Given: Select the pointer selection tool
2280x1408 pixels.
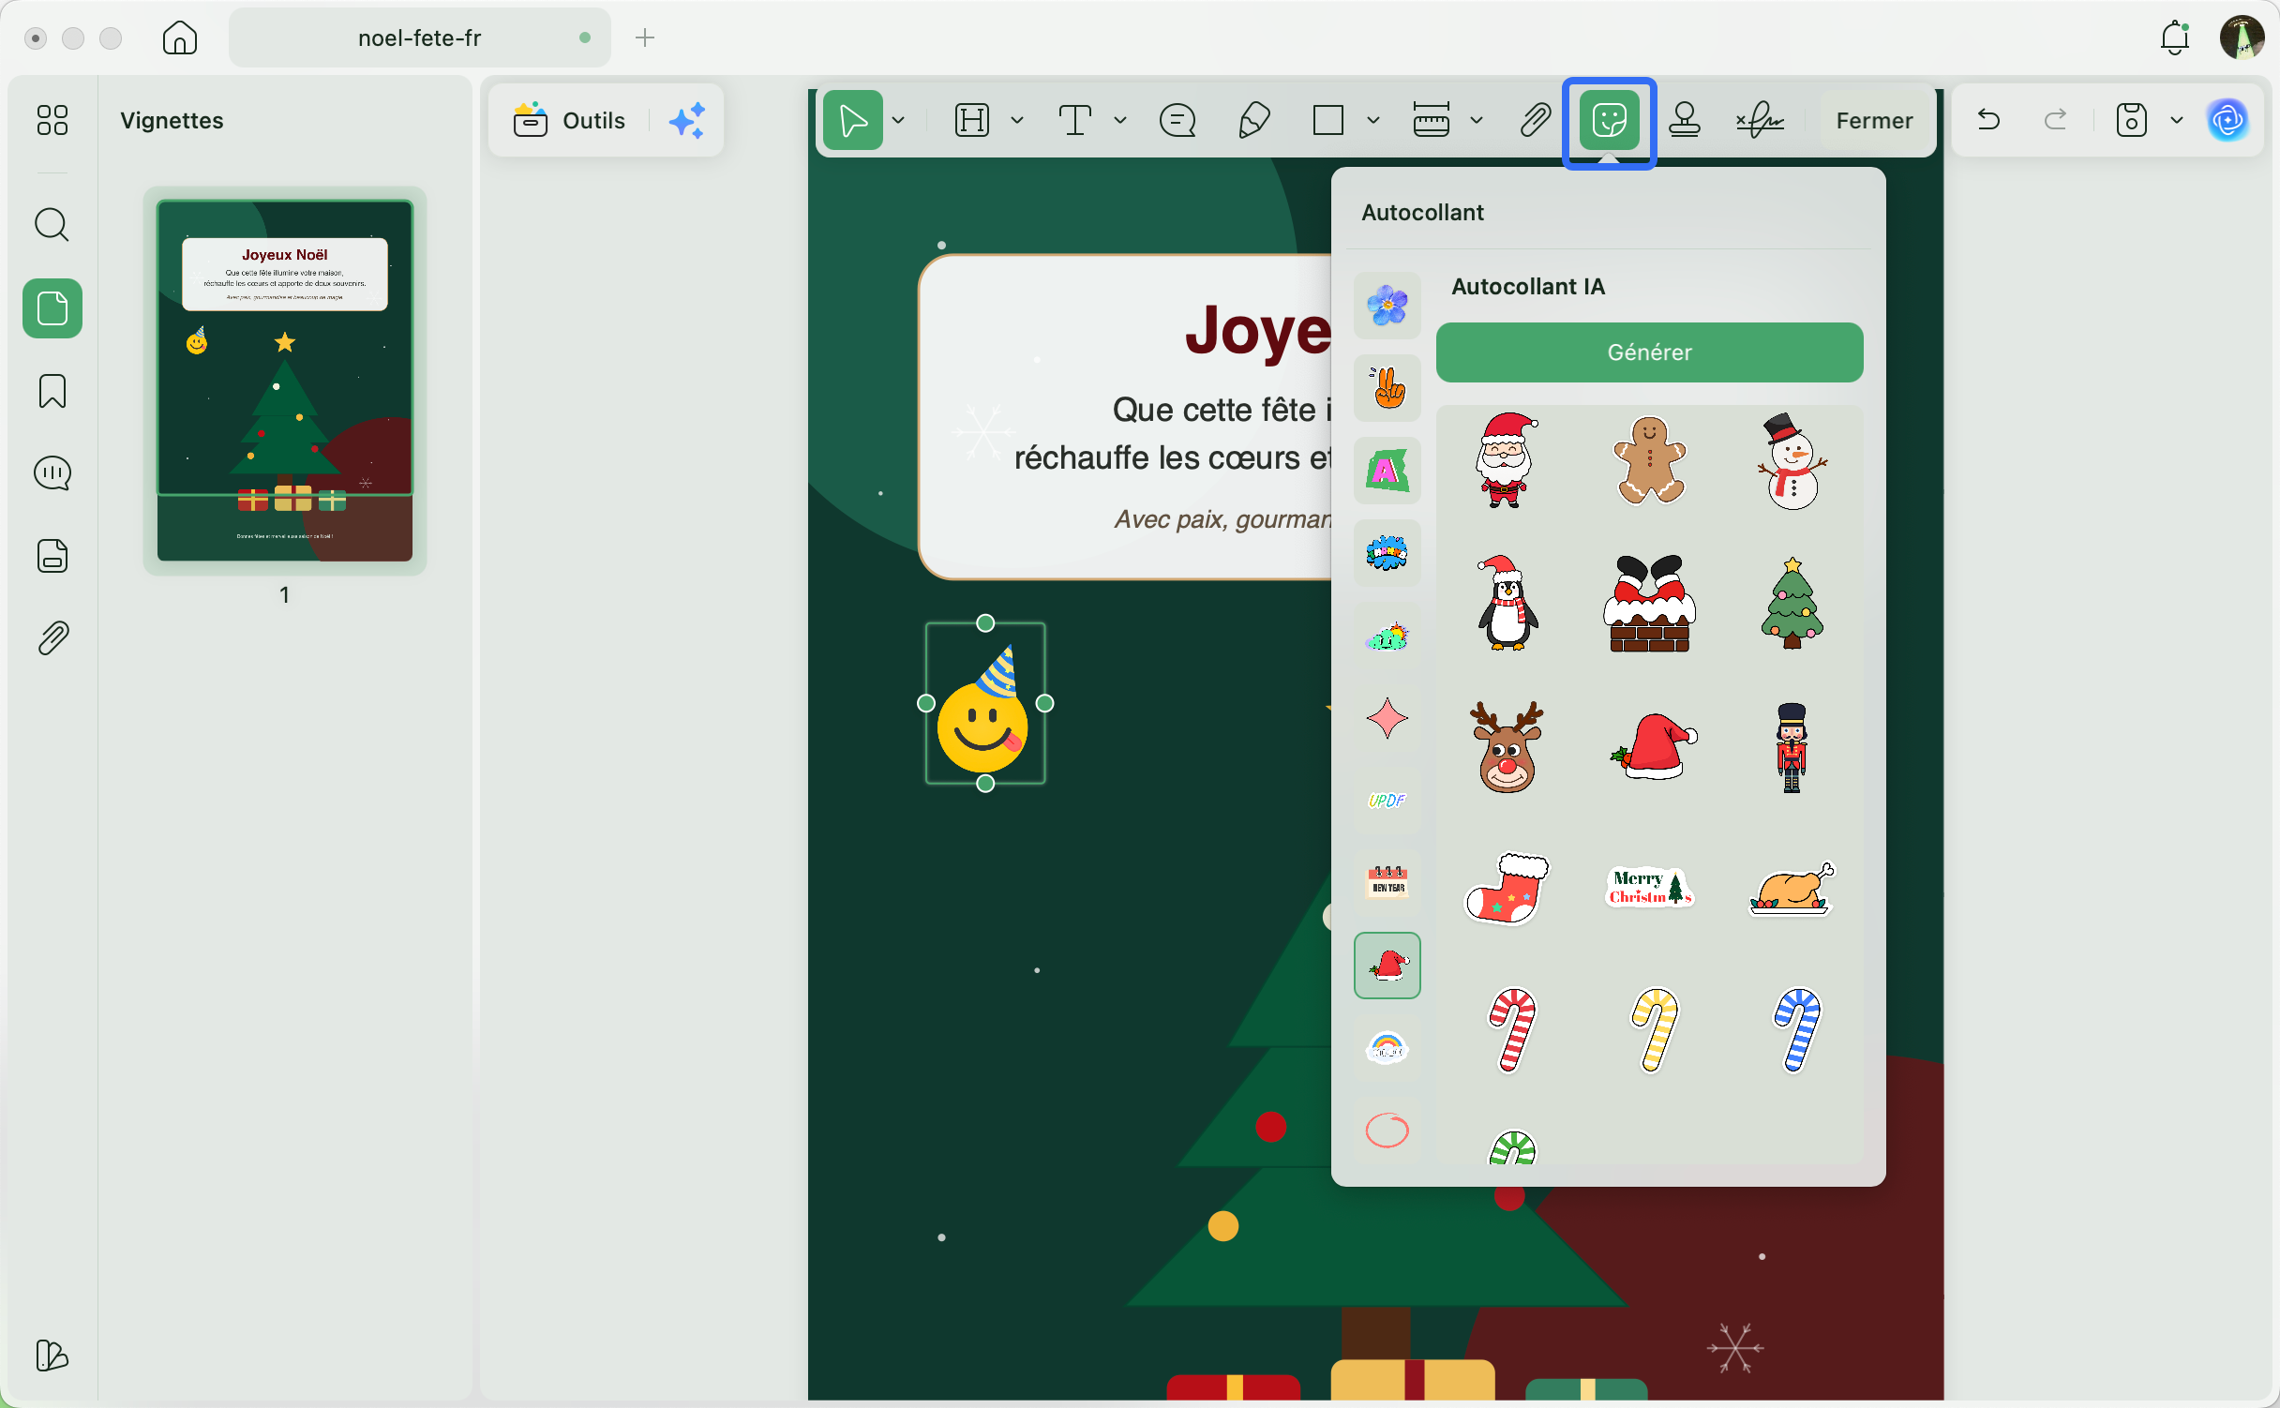Looking at the screenshot, I should (x=853, y=120).
